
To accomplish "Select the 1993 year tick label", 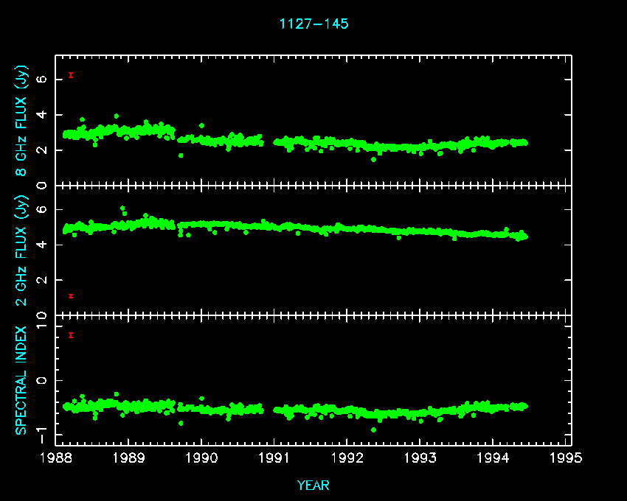I will point(420,458).
